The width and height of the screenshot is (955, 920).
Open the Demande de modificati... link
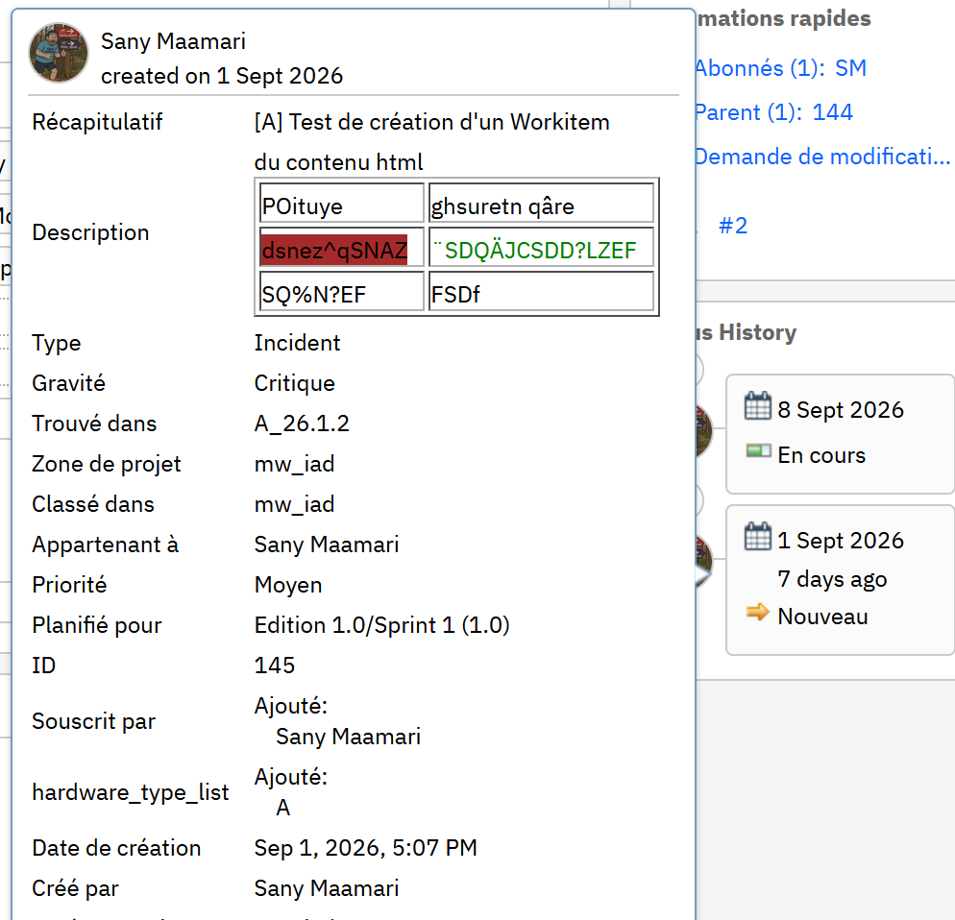point(822,157)
